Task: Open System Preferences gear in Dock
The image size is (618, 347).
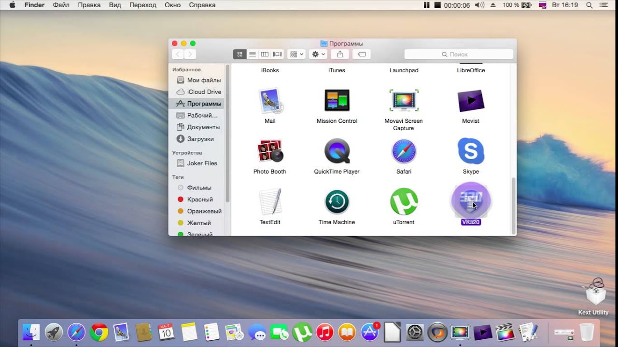Action: 415,332
